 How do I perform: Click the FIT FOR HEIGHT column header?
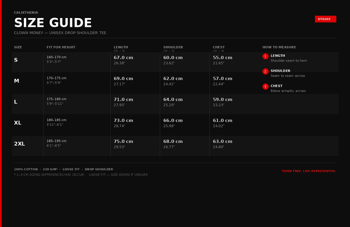(x=61, y=47)
